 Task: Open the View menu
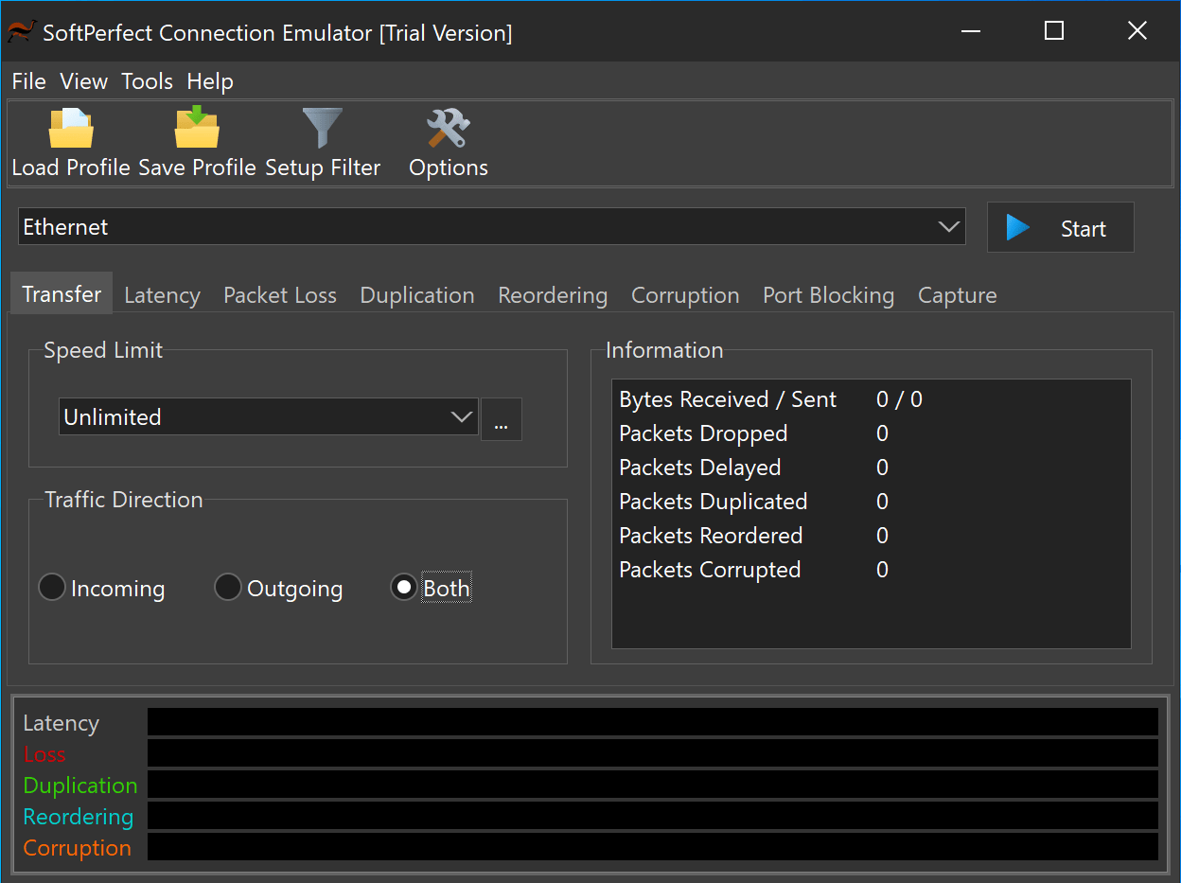point(83,81)
